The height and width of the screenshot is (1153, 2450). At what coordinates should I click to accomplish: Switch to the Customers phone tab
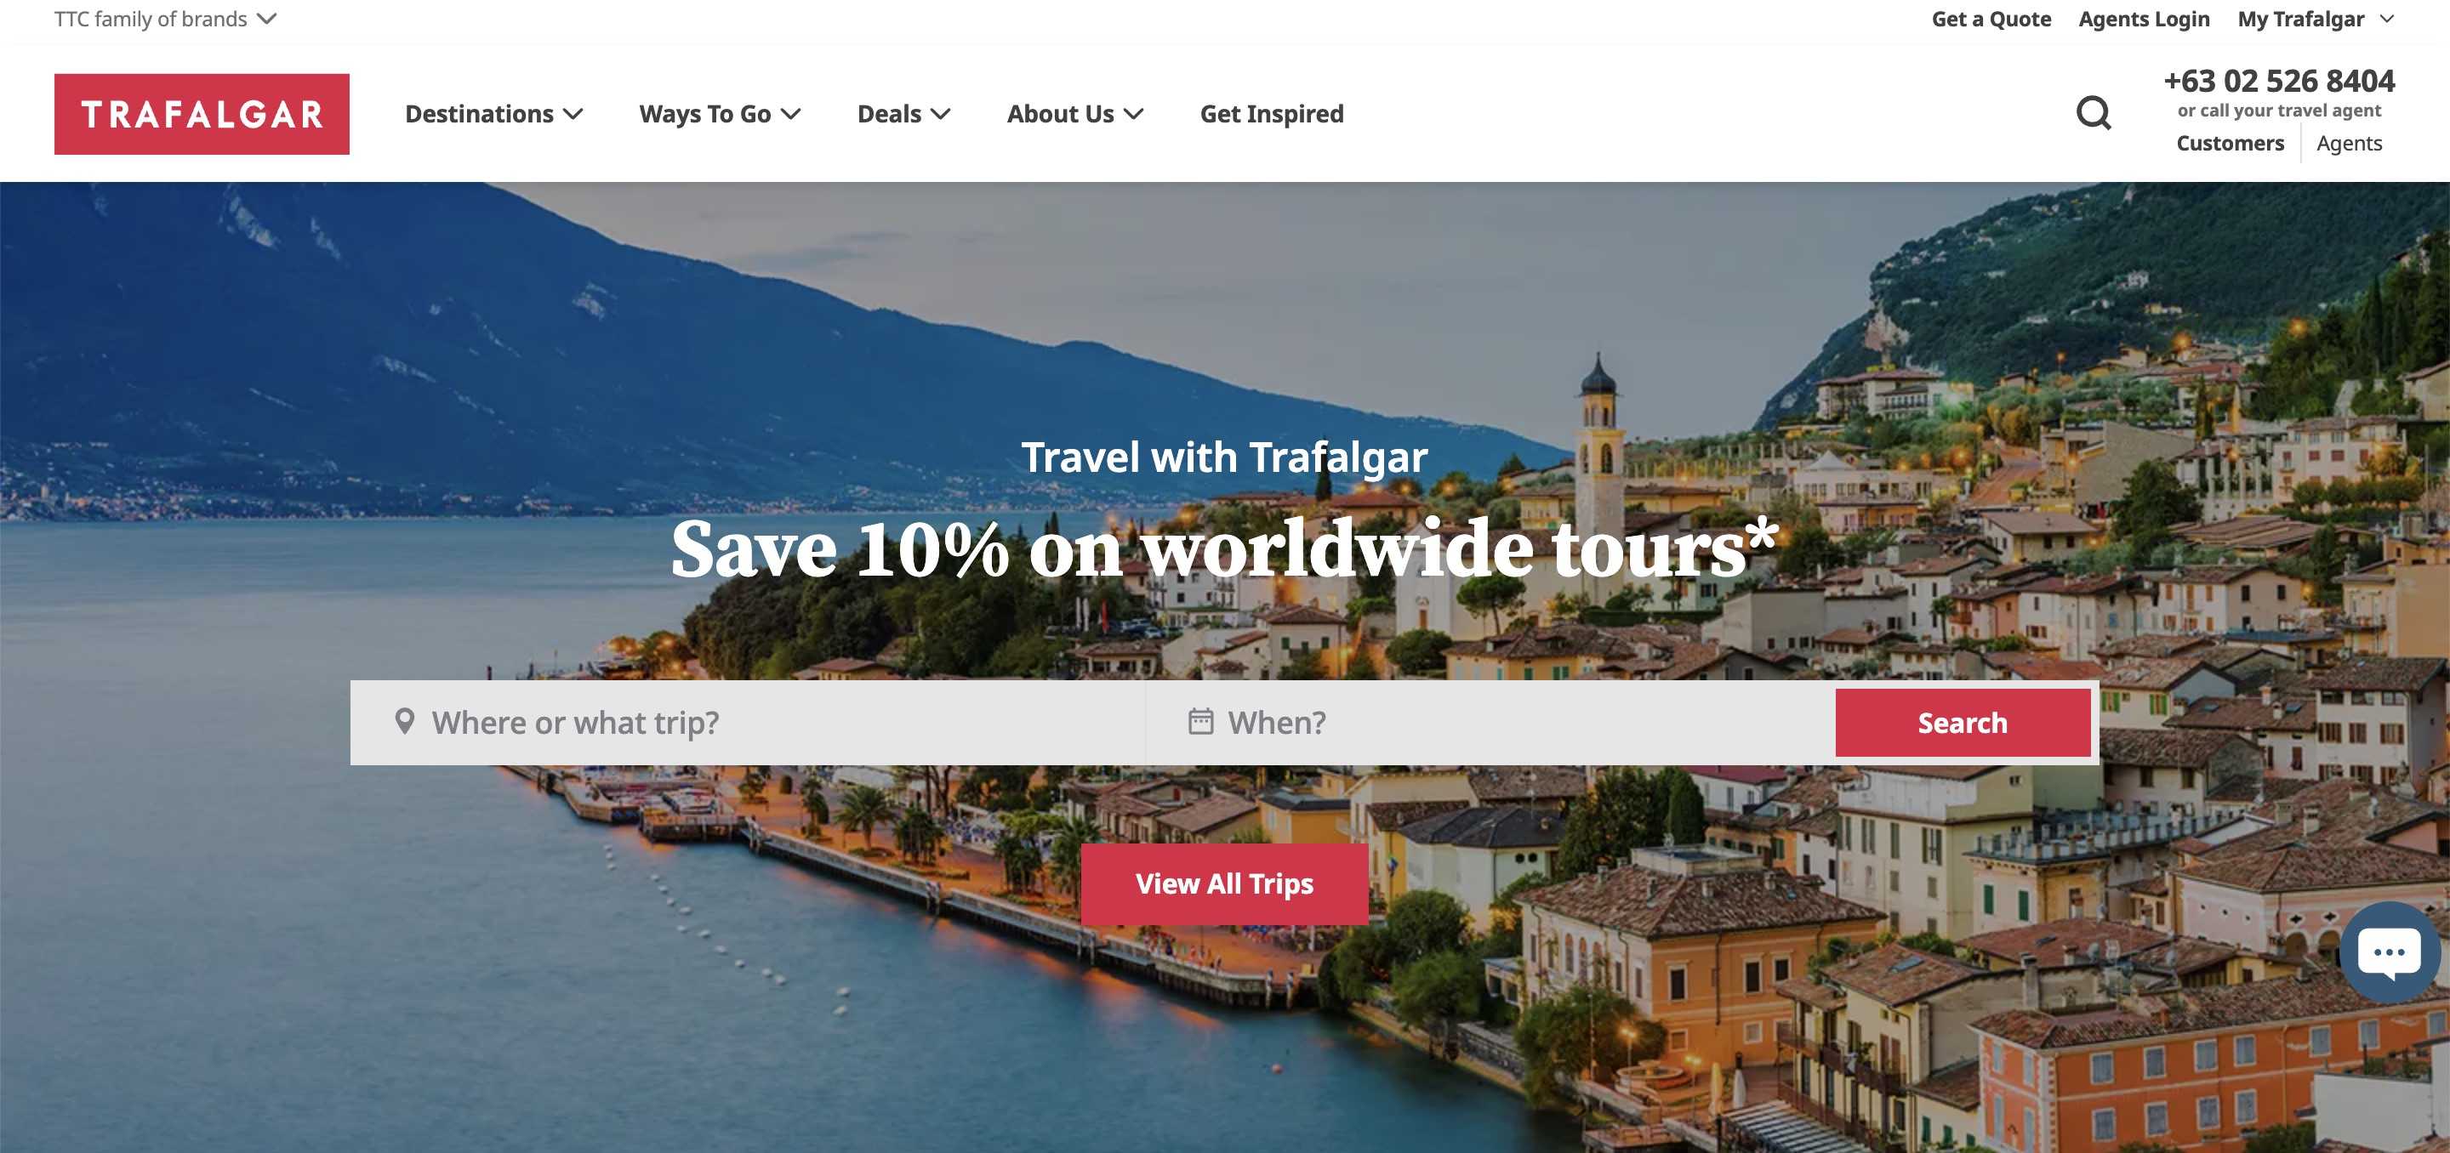2230,144
